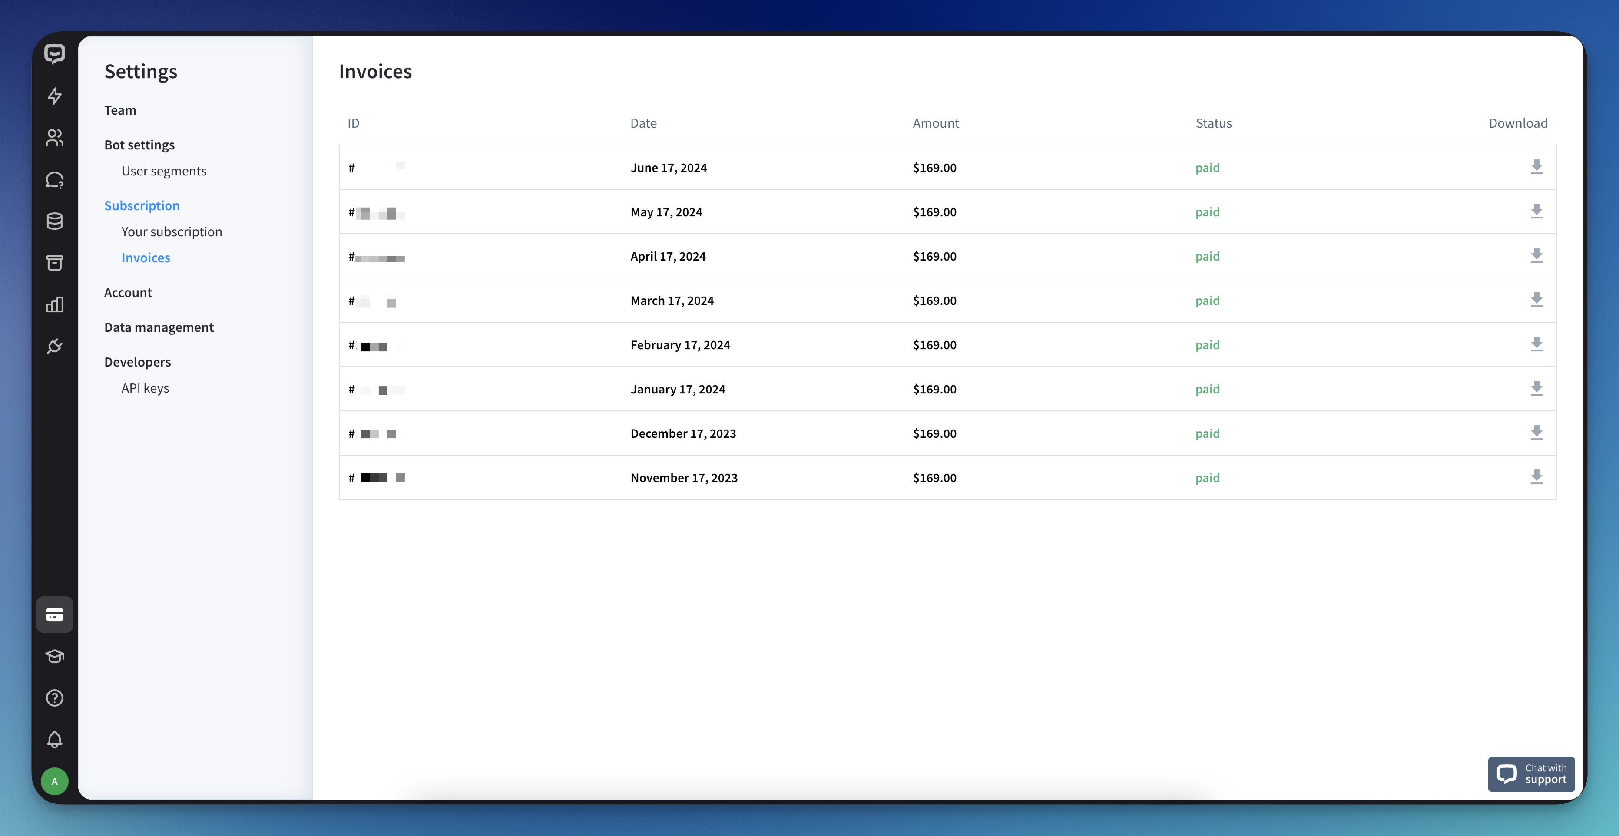Viewport: 1619px width, 836px height.
Task: Download the November 17, 2023 invoice
Action: (x=1537, y=477)
